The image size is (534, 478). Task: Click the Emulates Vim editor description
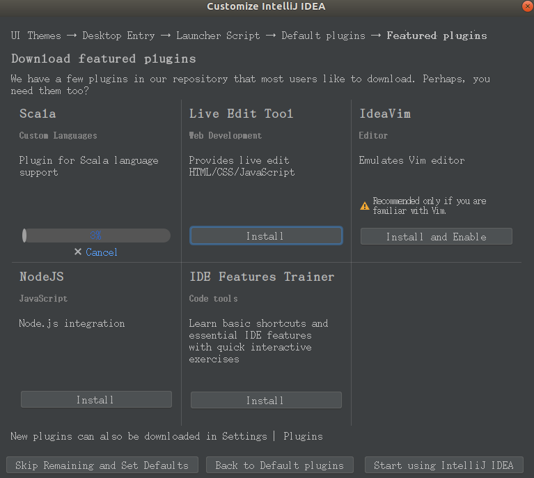click(x=411, y=160)
